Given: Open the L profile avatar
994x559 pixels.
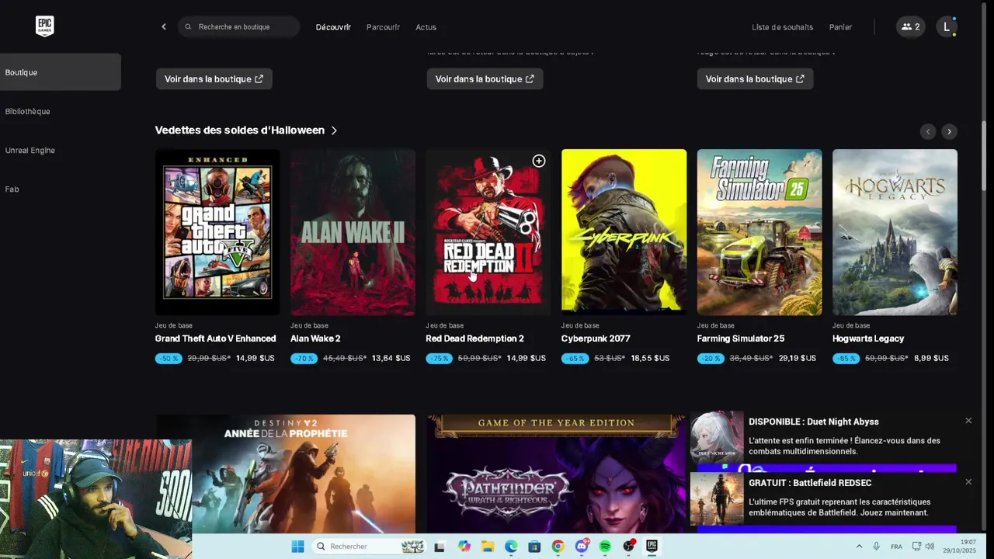Looking at the screenshot, I should point(946,27).
